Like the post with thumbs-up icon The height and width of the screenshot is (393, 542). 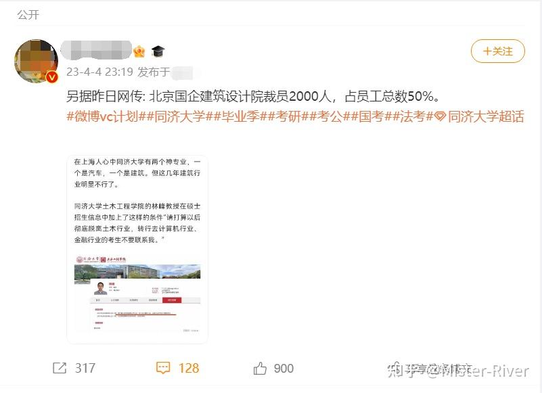tap(260, 369)
